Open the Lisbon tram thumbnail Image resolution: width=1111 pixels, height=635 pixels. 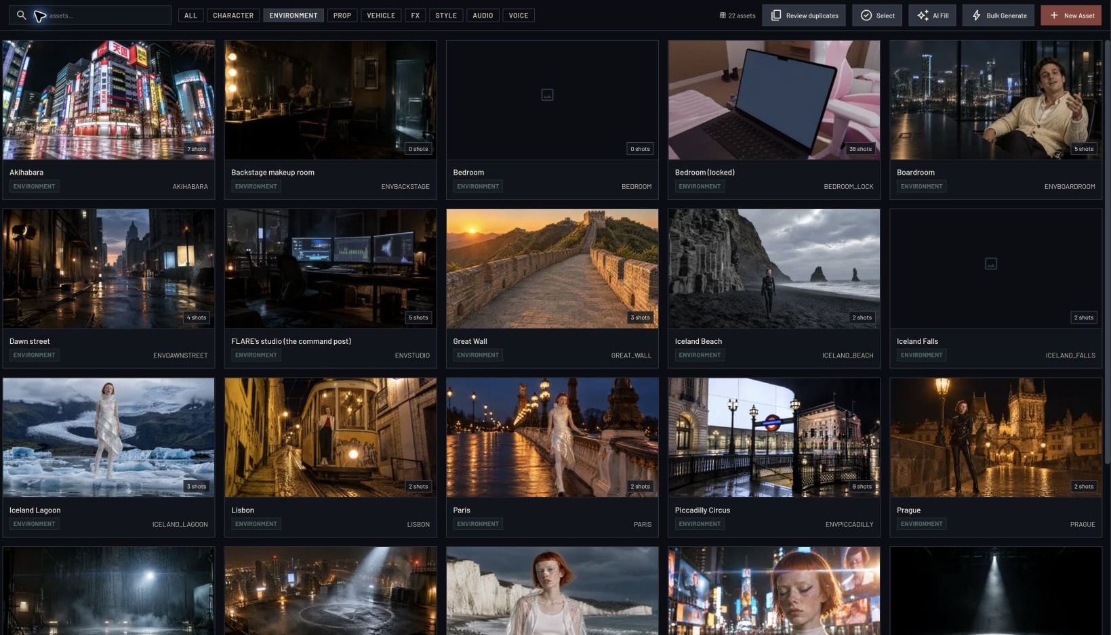tap(331, 437)
